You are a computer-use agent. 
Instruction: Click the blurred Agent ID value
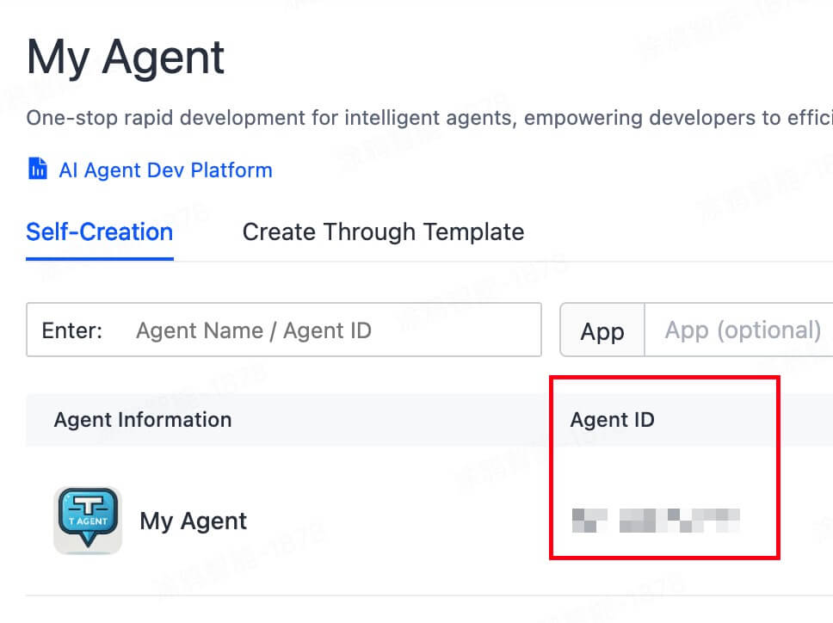(656, 520)
